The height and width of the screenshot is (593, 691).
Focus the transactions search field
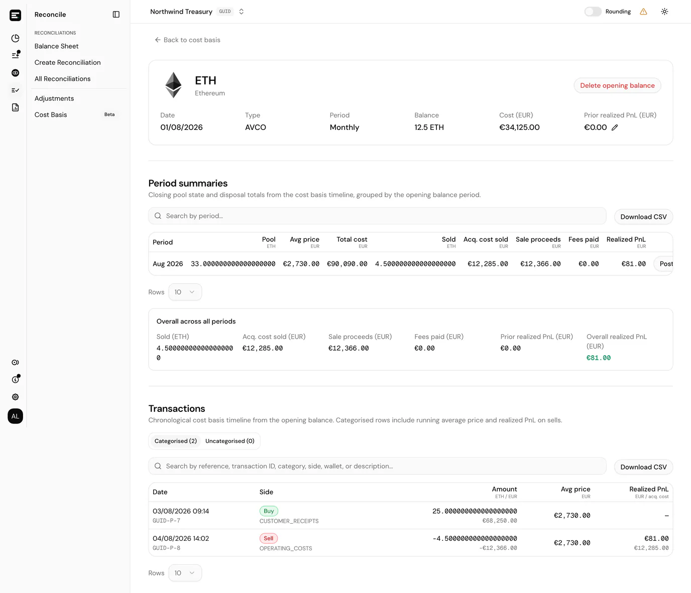pyautogui.click(x=377, y=466)
